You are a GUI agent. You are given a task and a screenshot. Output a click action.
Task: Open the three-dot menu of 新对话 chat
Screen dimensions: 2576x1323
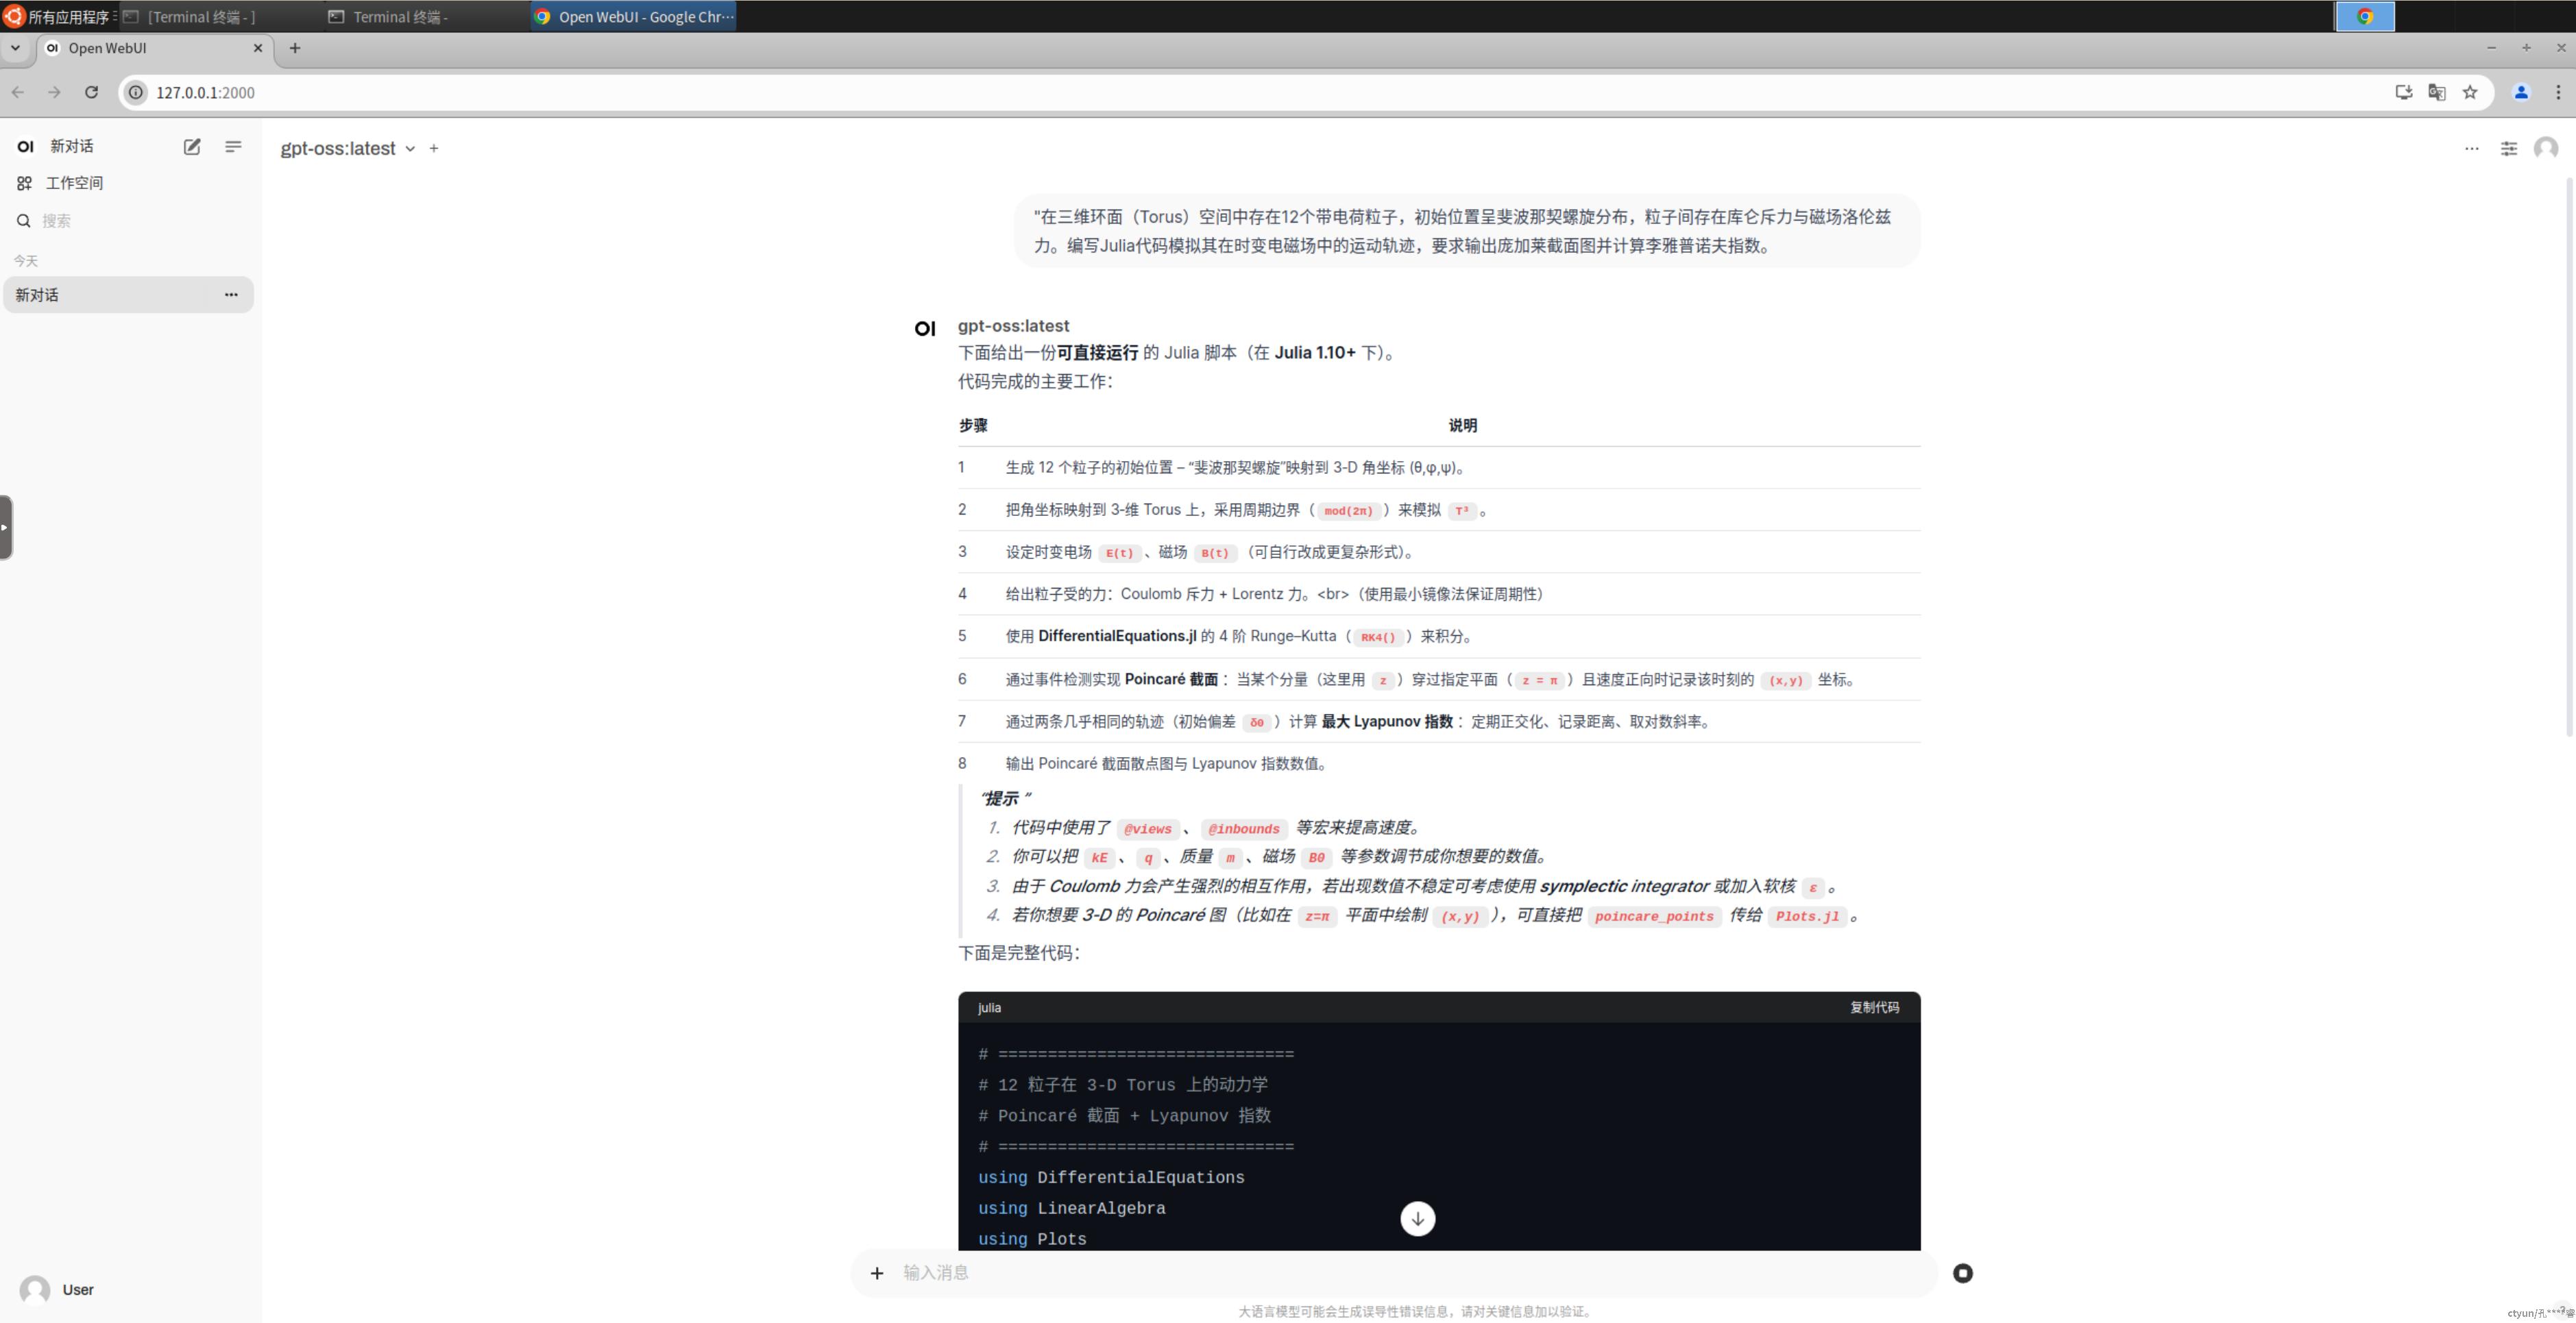pos(231,295)
